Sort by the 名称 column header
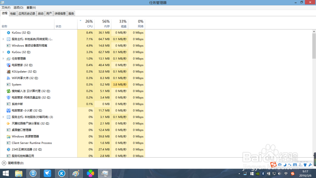The height and width of the screenshot is (178, 316). 27,24
